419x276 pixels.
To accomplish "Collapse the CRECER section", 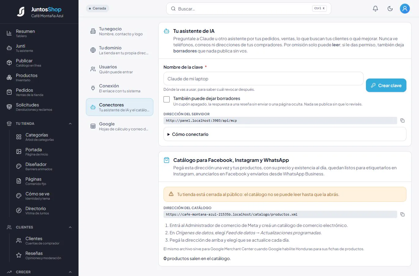I will click(70, 272).
